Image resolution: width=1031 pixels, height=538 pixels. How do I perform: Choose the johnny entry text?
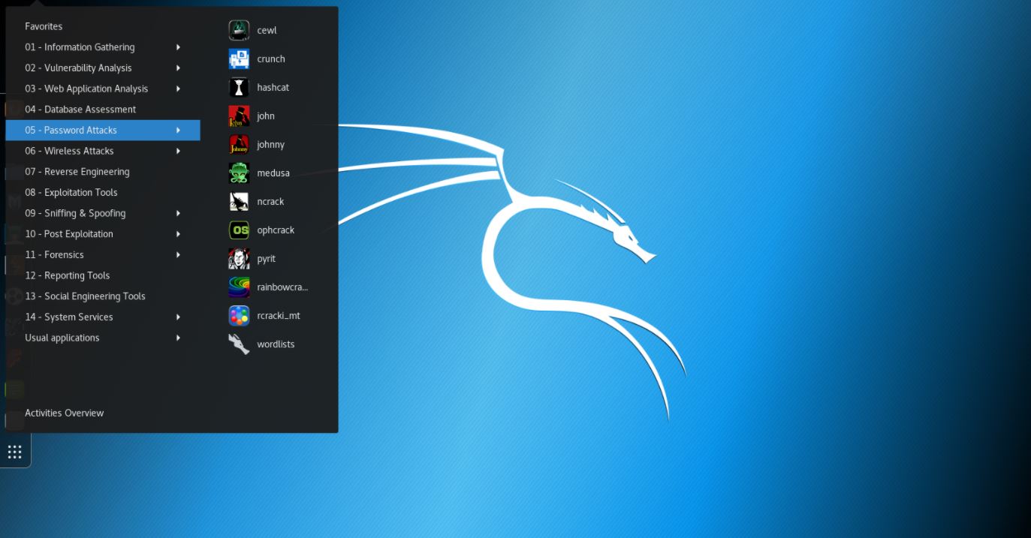tap(270, 145)
